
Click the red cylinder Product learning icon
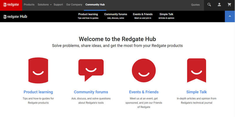coord(38,70)
